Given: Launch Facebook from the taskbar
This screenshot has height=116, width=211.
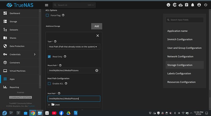Looking at the screenshot, I should coord(61,113).
